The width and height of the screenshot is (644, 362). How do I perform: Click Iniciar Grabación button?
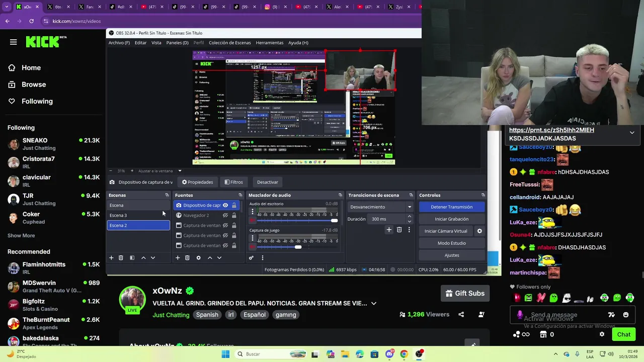click(x=451, y=219)
